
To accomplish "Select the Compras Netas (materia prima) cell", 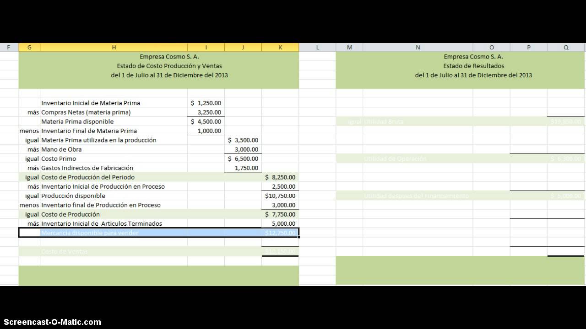I will [x=86, y=112].
